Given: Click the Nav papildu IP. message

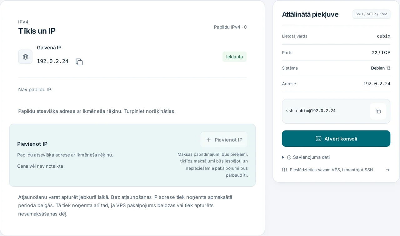Looking at the screenshot, I should click(35, 90).
